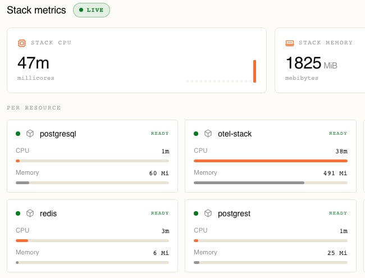
Task: Click the postgresql Memory usage bar
Action: 92,183
